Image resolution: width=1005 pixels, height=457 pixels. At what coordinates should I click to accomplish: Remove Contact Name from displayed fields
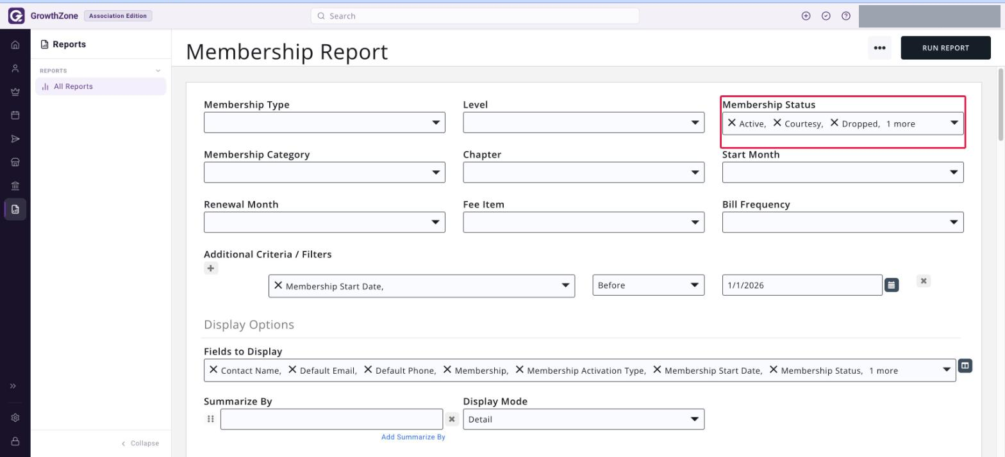point(213,369)
